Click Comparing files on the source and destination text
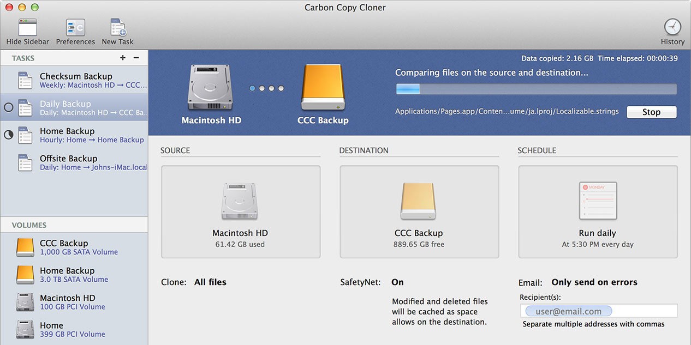 492,72
